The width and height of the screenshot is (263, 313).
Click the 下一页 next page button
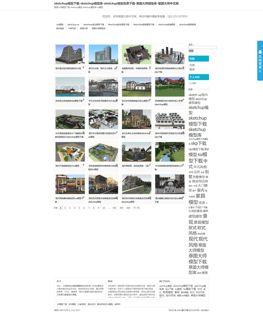tap(136, 208)
